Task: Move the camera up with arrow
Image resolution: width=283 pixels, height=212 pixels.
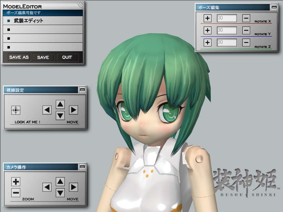Action: point(60,182)
